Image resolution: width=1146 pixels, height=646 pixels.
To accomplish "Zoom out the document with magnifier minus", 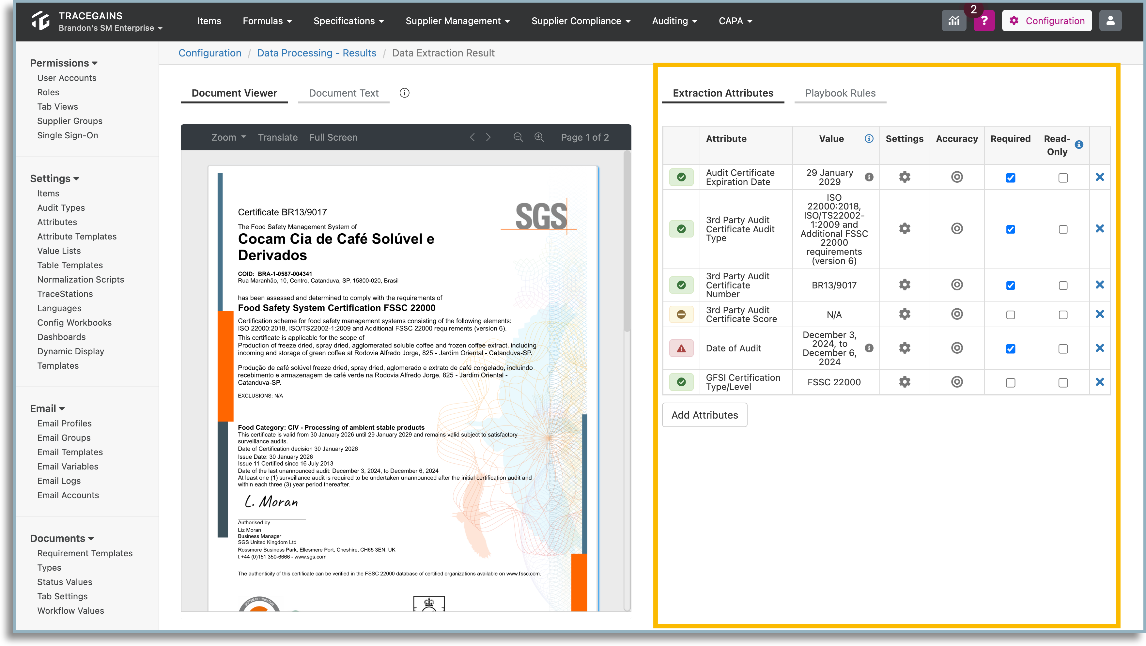I will (518, 137).
